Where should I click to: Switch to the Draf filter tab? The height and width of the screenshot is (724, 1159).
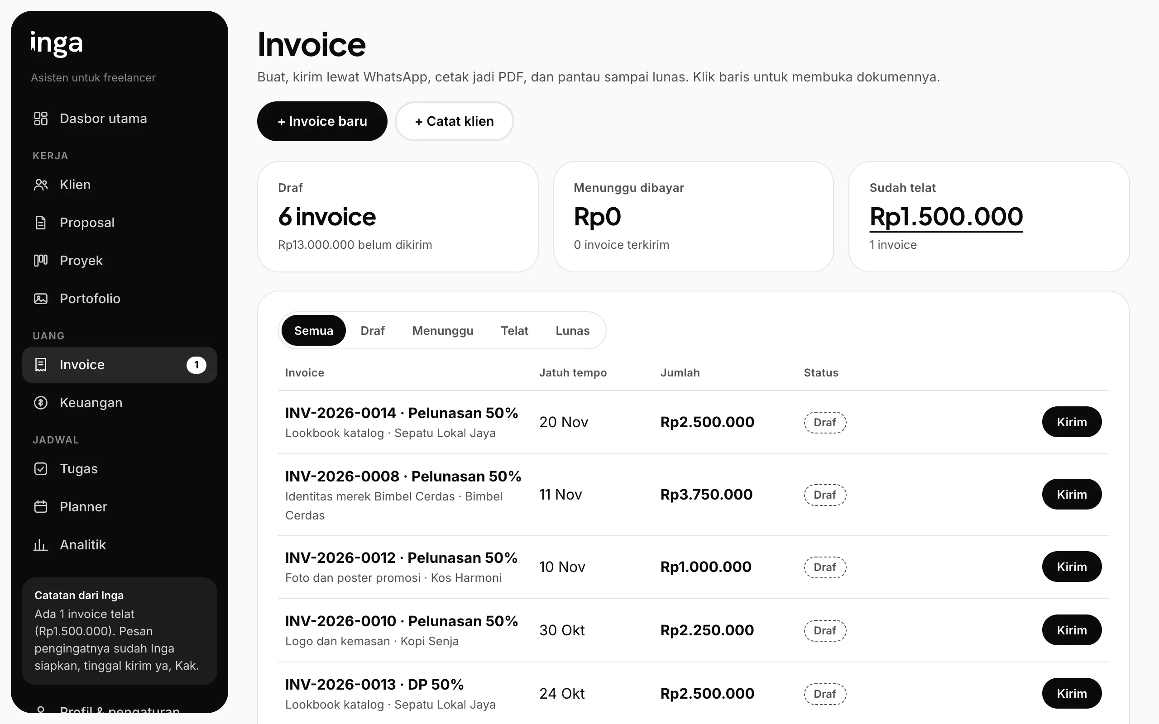tap(373, 330)
